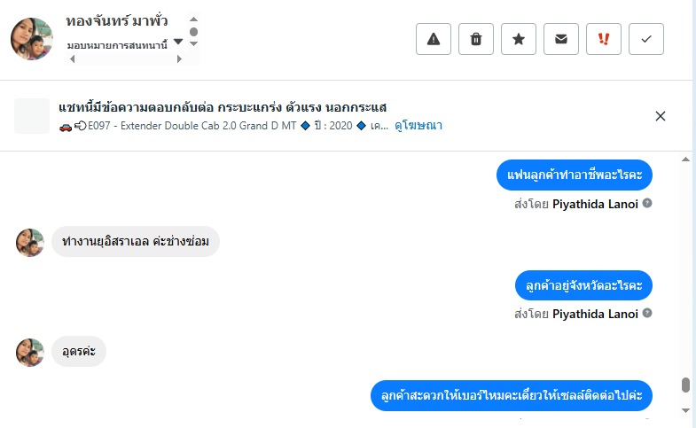Image resolution: width=696 pixels, height=428 pixels.
Task: Click the warning triangle spam icon
Action: pos(434,39)
